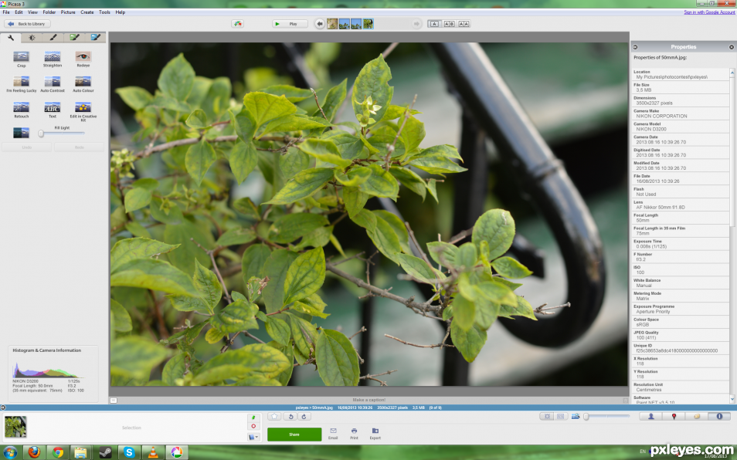Hold selection with green pin icon
The width and height of the screenshot is (737, 460).
tap(253, 418)
